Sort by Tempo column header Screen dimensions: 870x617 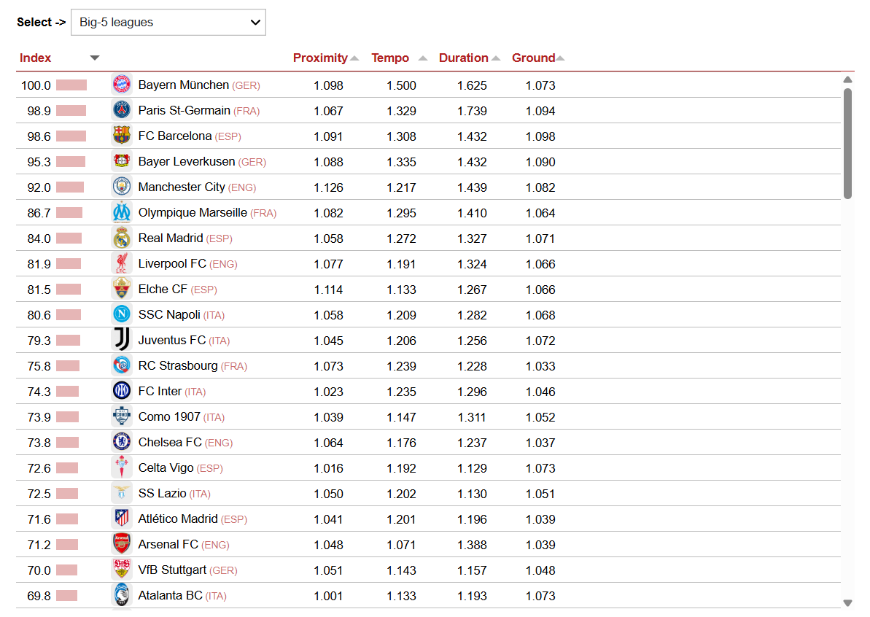(390, 58)
